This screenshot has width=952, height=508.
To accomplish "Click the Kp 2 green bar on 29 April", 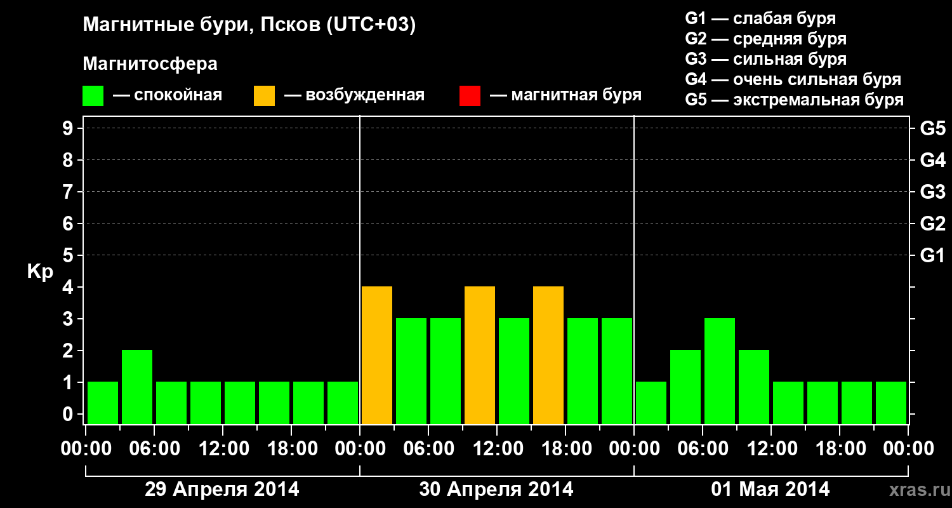I will pos(137,387).
